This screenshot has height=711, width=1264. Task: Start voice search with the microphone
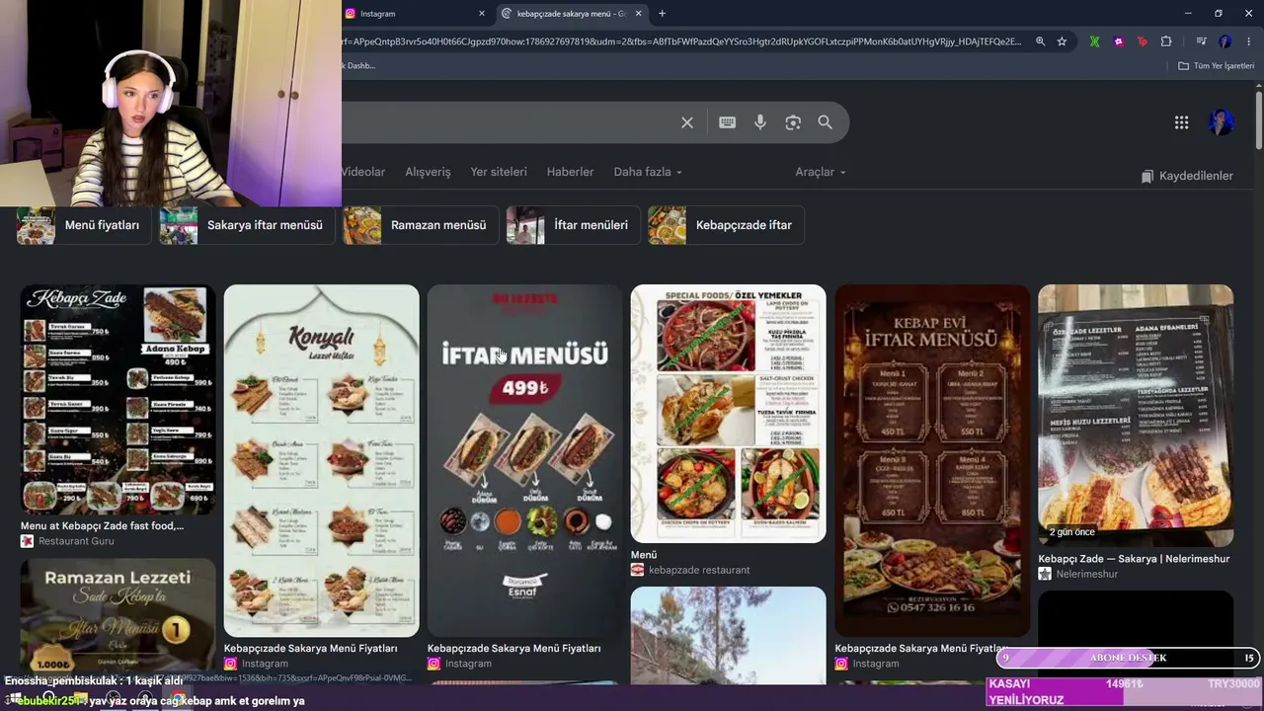pos(760,122)
